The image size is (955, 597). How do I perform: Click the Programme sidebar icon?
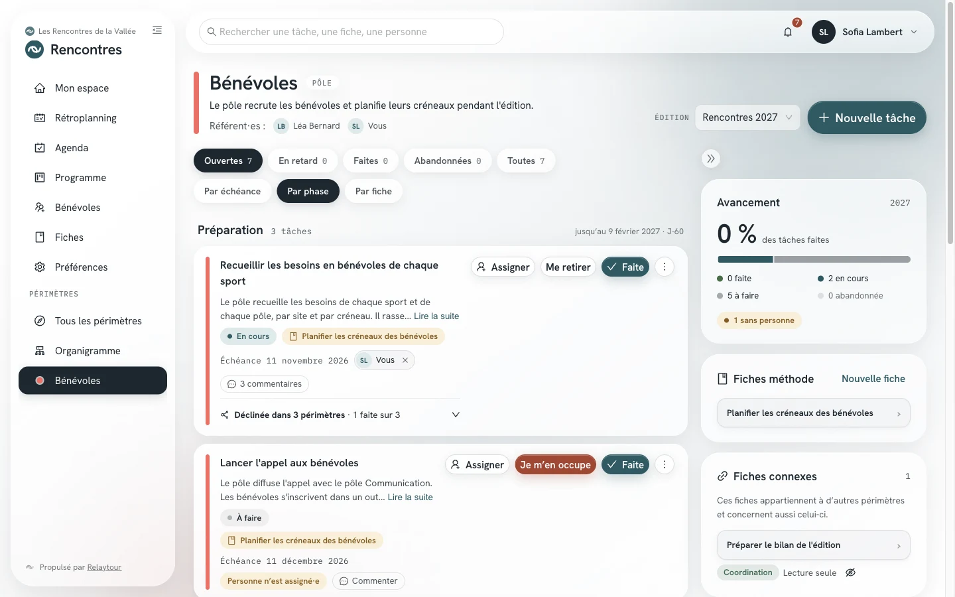pyautogui.click(x=40, y=178)
